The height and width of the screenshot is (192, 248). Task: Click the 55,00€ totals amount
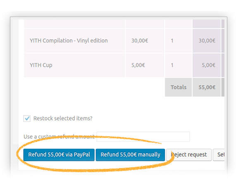pos(207,87)
